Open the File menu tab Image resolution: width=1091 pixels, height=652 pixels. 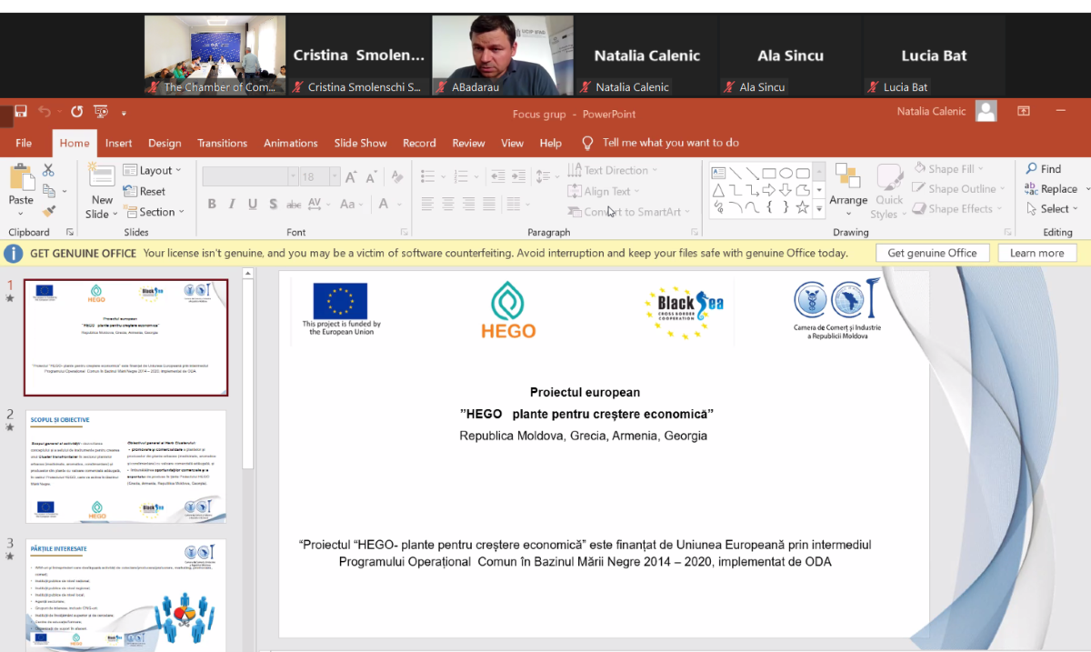(24, 143)
